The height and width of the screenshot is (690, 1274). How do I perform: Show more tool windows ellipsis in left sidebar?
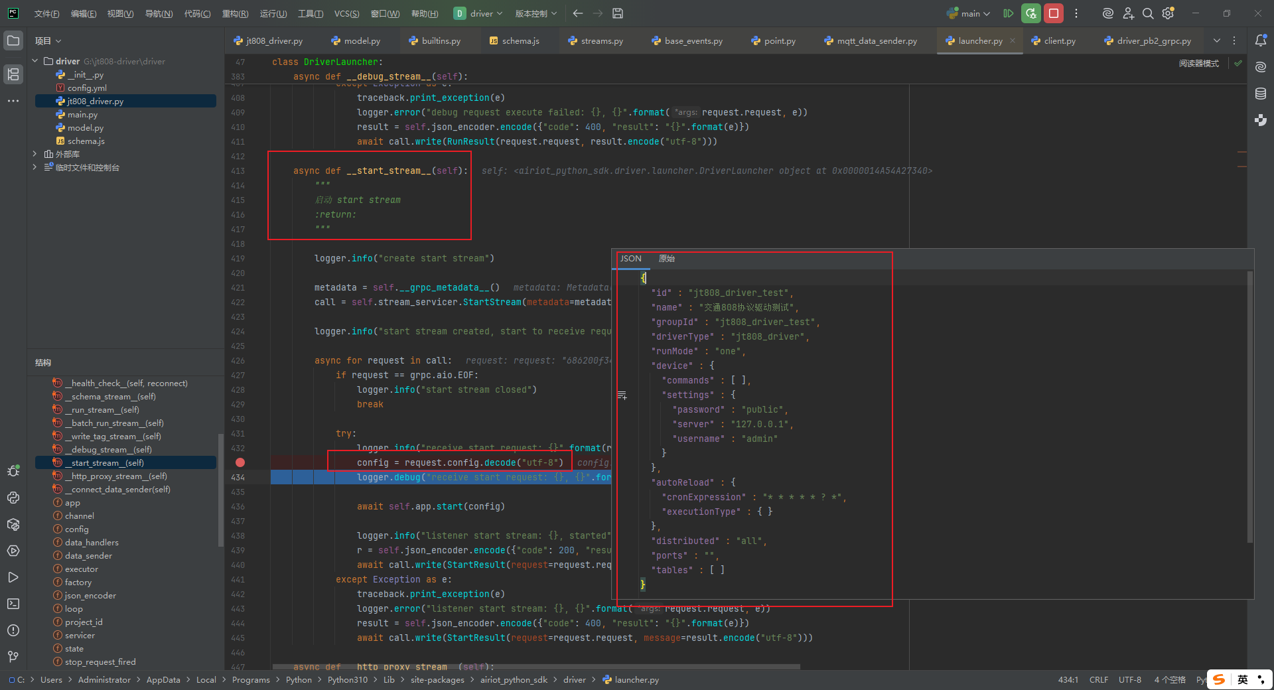(x=13, y=101)
